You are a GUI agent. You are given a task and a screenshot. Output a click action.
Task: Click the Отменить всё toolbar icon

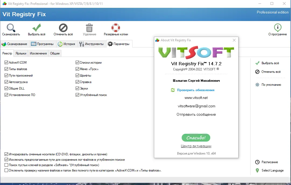[x=63, y=28]
